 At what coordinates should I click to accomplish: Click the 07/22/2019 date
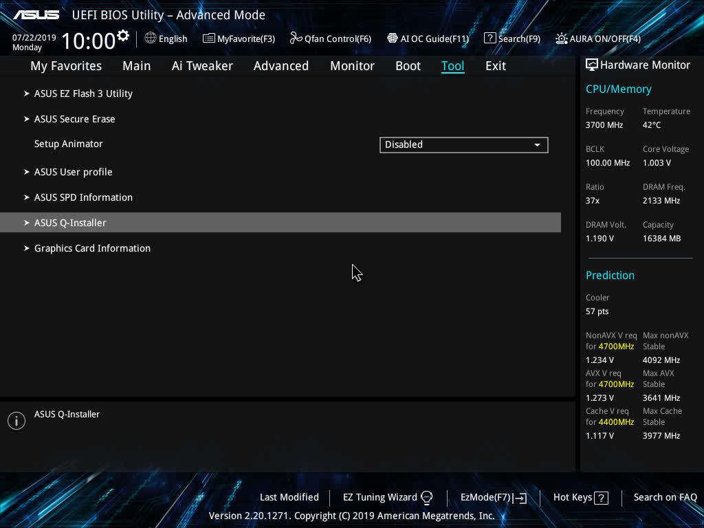click(34, 38)
